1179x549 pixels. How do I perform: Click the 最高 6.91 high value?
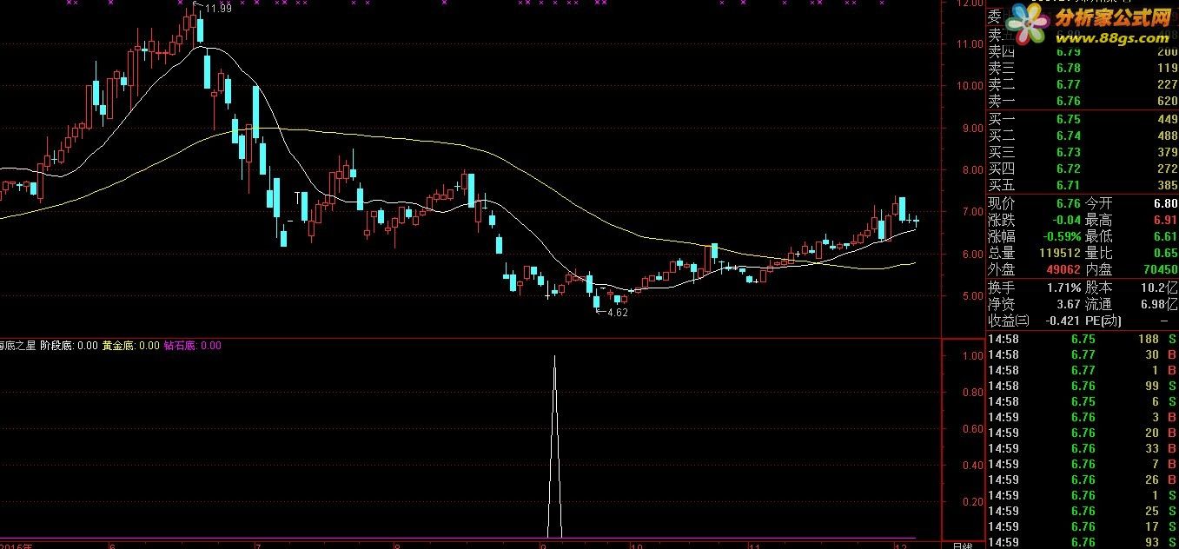(x=1165, y=220)
